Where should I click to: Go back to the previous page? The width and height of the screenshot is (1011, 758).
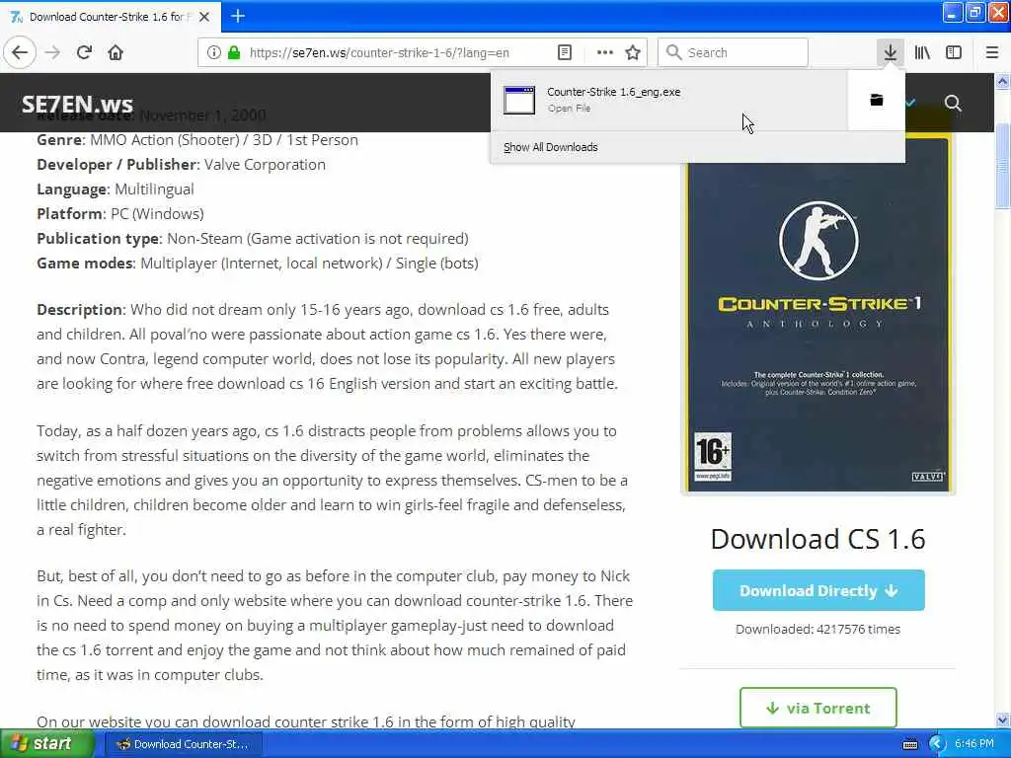coord(20,52)
